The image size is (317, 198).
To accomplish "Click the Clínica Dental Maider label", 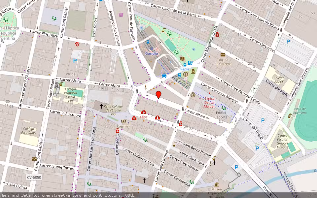I will click(x=209, y=102).
